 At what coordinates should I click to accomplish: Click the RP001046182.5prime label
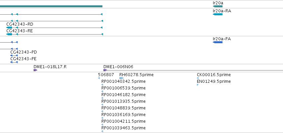point(123,95)
